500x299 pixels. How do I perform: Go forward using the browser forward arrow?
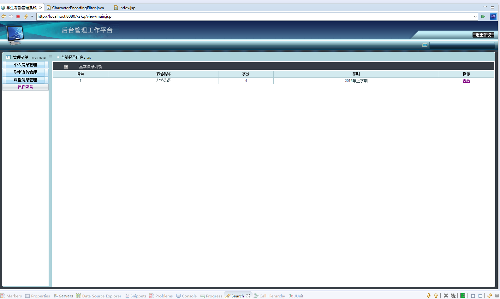[11, 16]
